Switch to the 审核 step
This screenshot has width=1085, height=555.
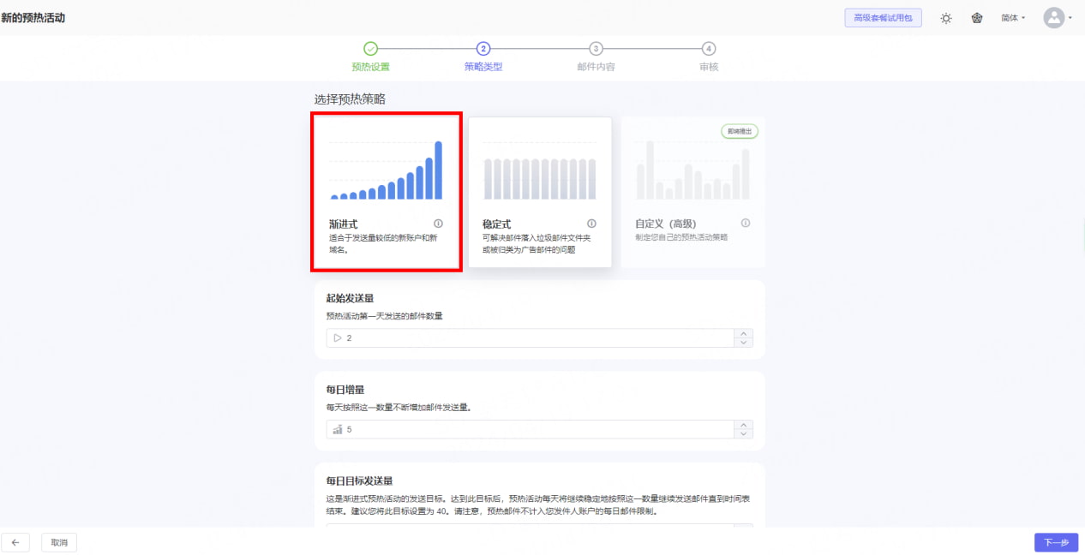[708, 50]
